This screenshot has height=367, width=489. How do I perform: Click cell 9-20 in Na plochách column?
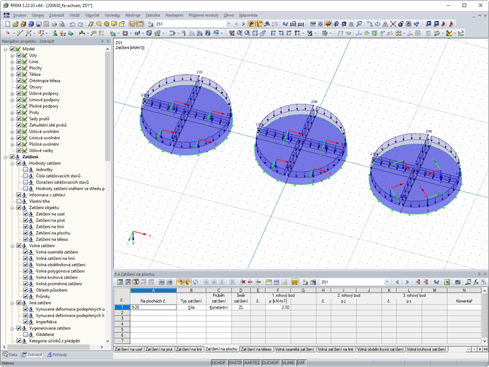[x=153, y=307]
